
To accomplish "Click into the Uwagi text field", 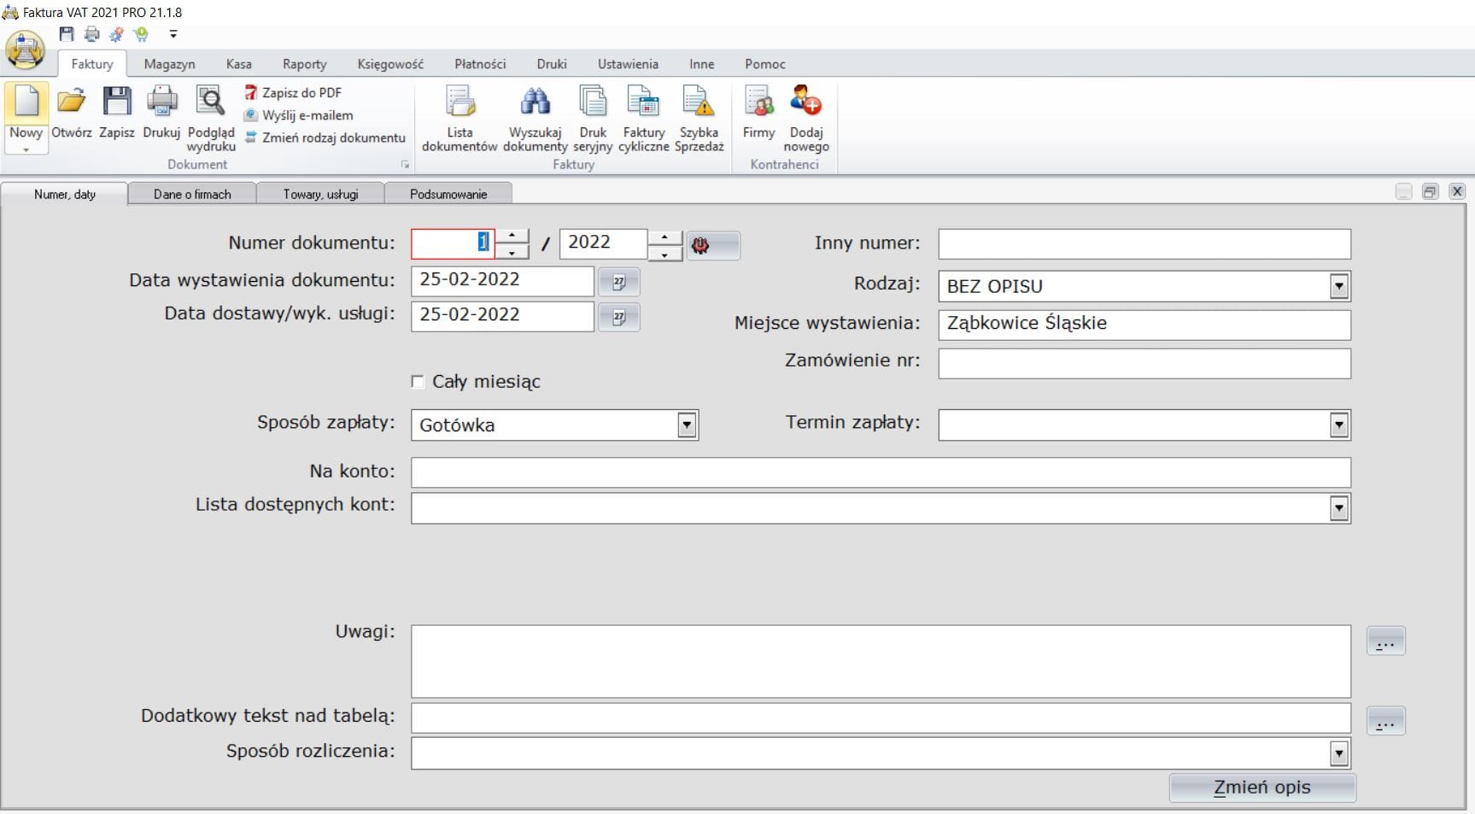I will (x=880, y=661).
